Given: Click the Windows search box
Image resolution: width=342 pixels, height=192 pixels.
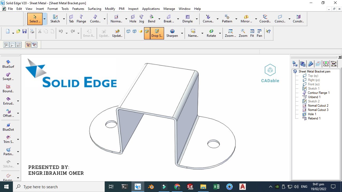Looking at the screenshot, I should pyautogui.click(x=59, y=187).
